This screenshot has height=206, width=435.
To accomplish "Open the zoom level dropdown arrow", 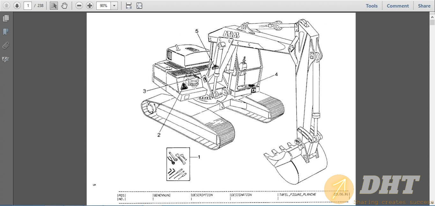I will coord(114,5).
